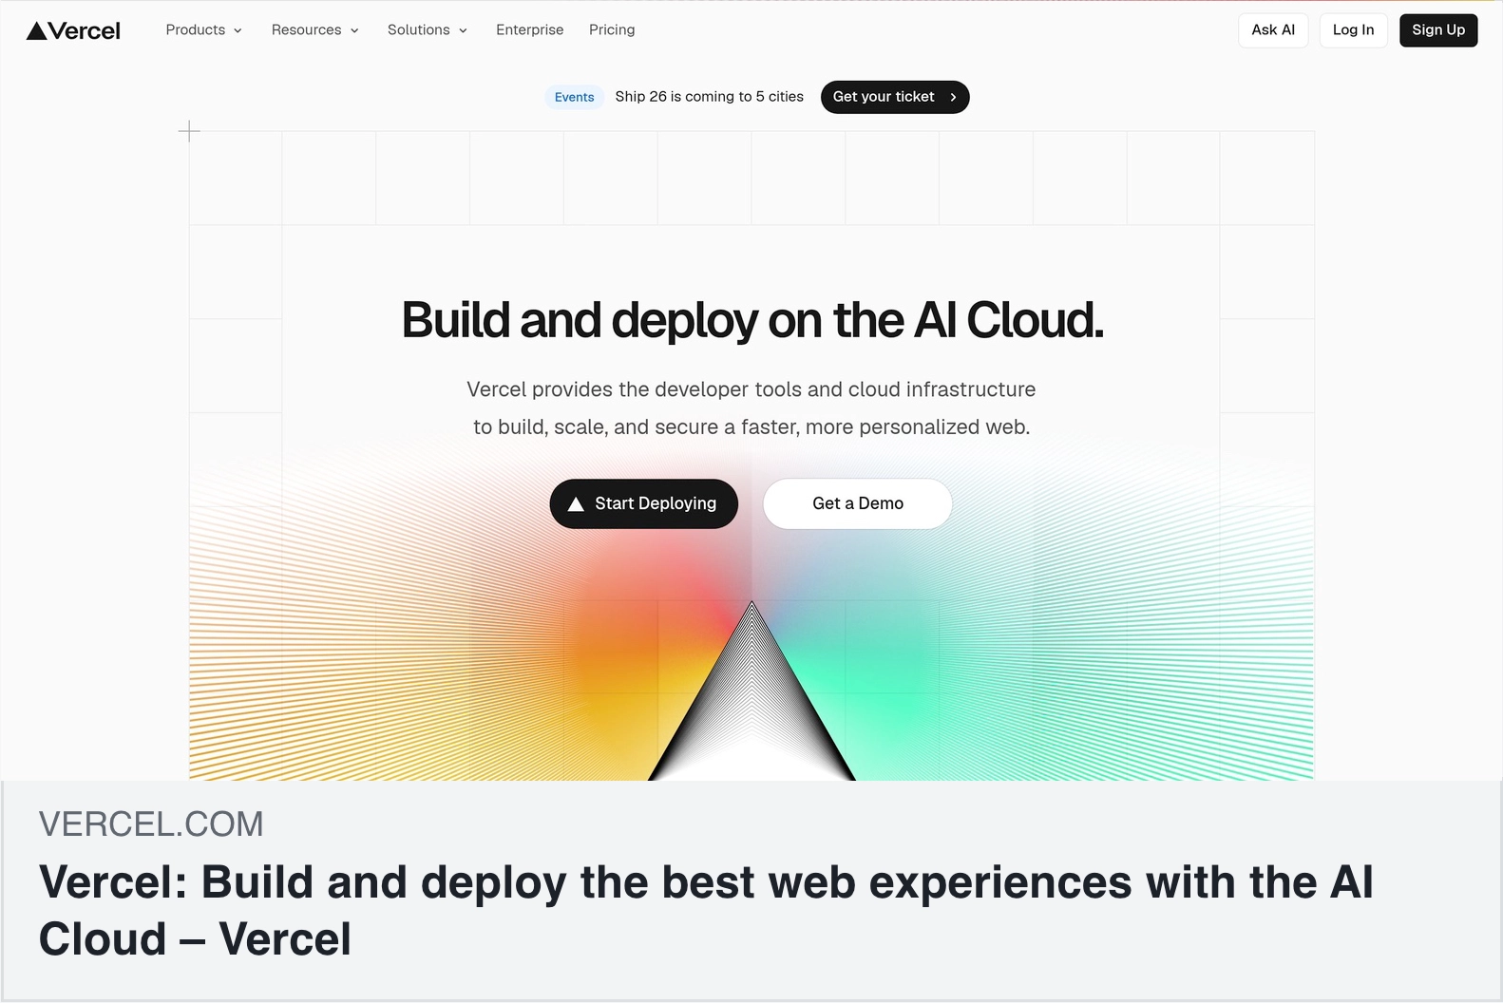Click the VERCEL.COM domain label
Screen dimensions: 1503x1003
[151, 824]
